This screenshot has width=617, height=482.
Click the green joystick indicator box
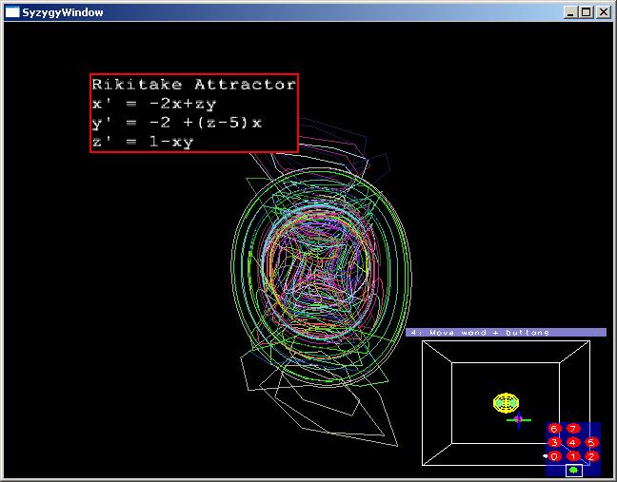tap(573, 470)
